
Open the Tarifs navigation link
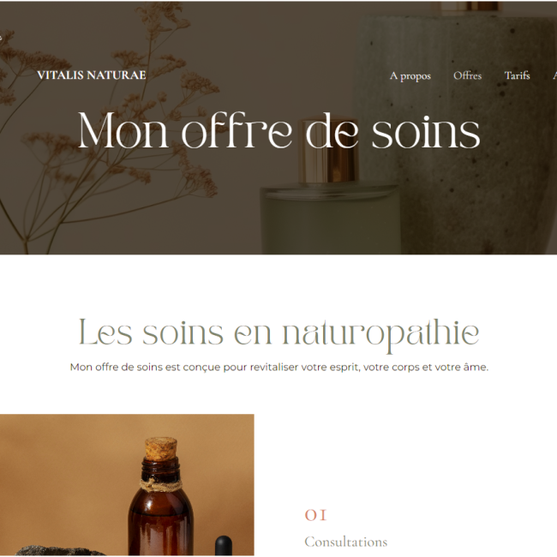point(517,75)
